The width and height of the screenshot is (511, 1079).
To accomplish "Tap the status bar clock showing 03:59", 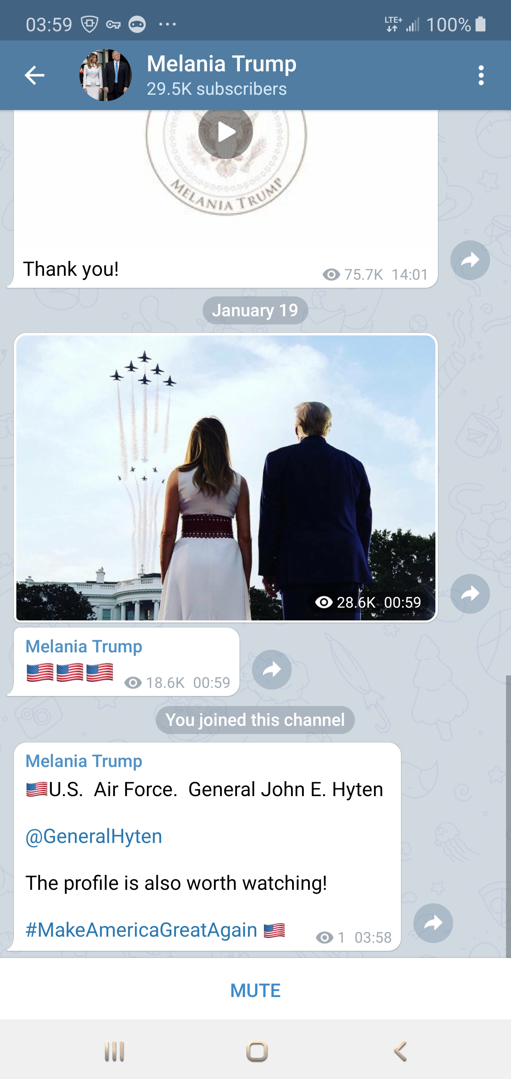I will 49,25.
